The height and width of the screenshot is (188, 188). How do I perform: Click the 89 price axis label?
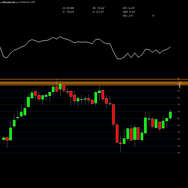[179, 91]
